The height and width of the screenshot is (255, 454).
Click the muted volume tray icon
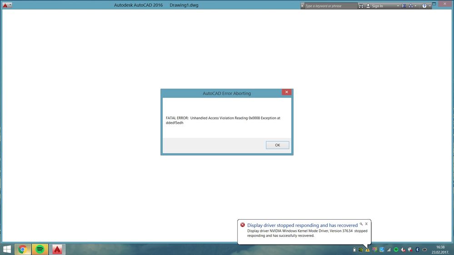pyautogui.click(x=403, y=250)
